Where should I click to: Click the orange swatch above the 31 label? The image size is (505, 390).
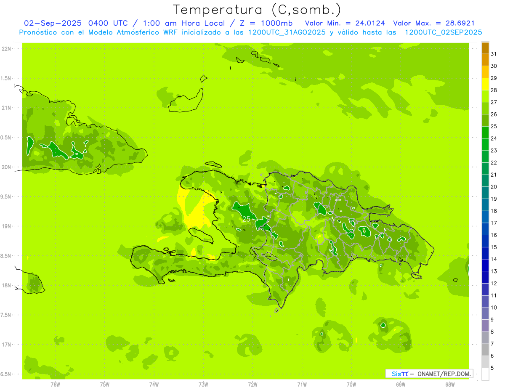485,48
